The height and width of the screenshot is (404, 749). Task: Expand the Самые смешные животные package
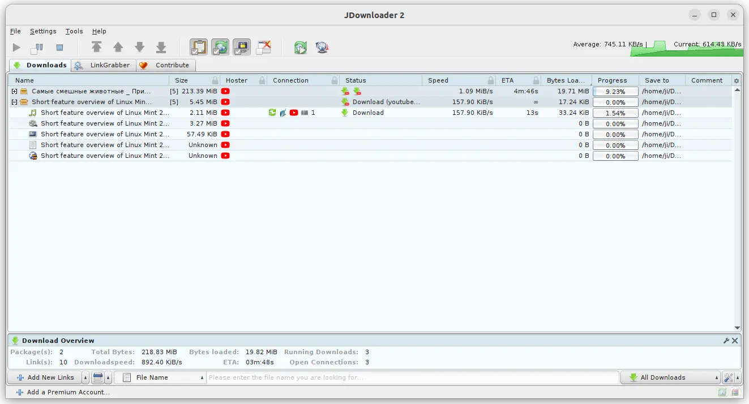click(15, 91)
